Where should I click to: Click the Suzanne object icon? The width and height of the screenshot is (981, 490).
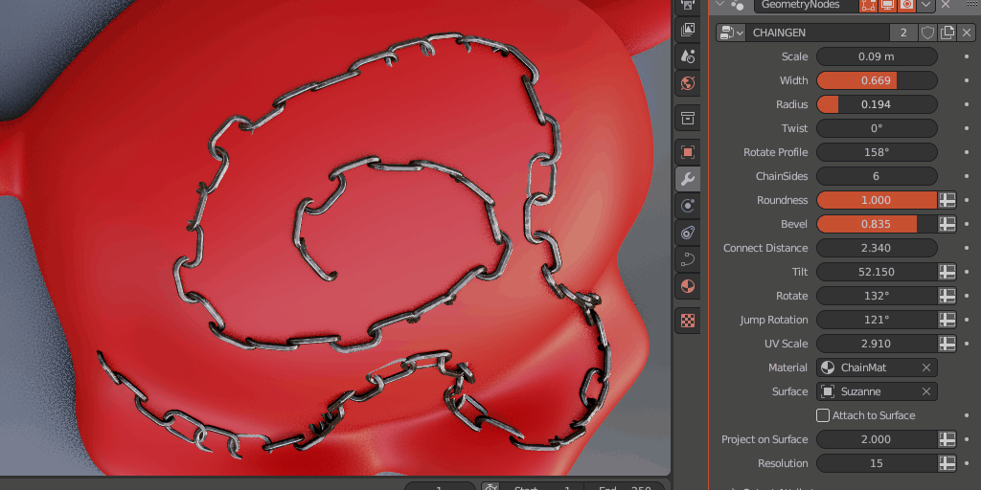[828, 391]
